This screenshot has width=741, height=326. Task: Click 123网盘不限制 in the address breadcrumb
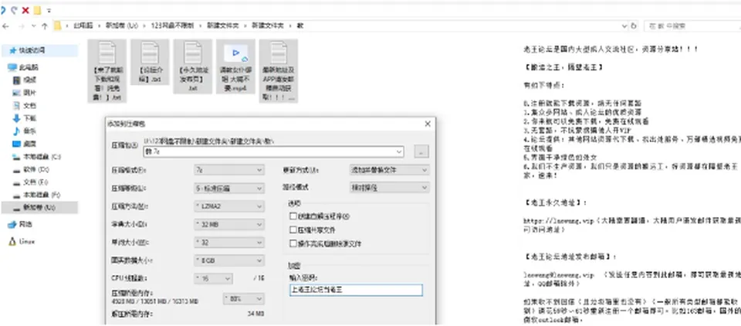pyautogui.click(x=172, y=26)
